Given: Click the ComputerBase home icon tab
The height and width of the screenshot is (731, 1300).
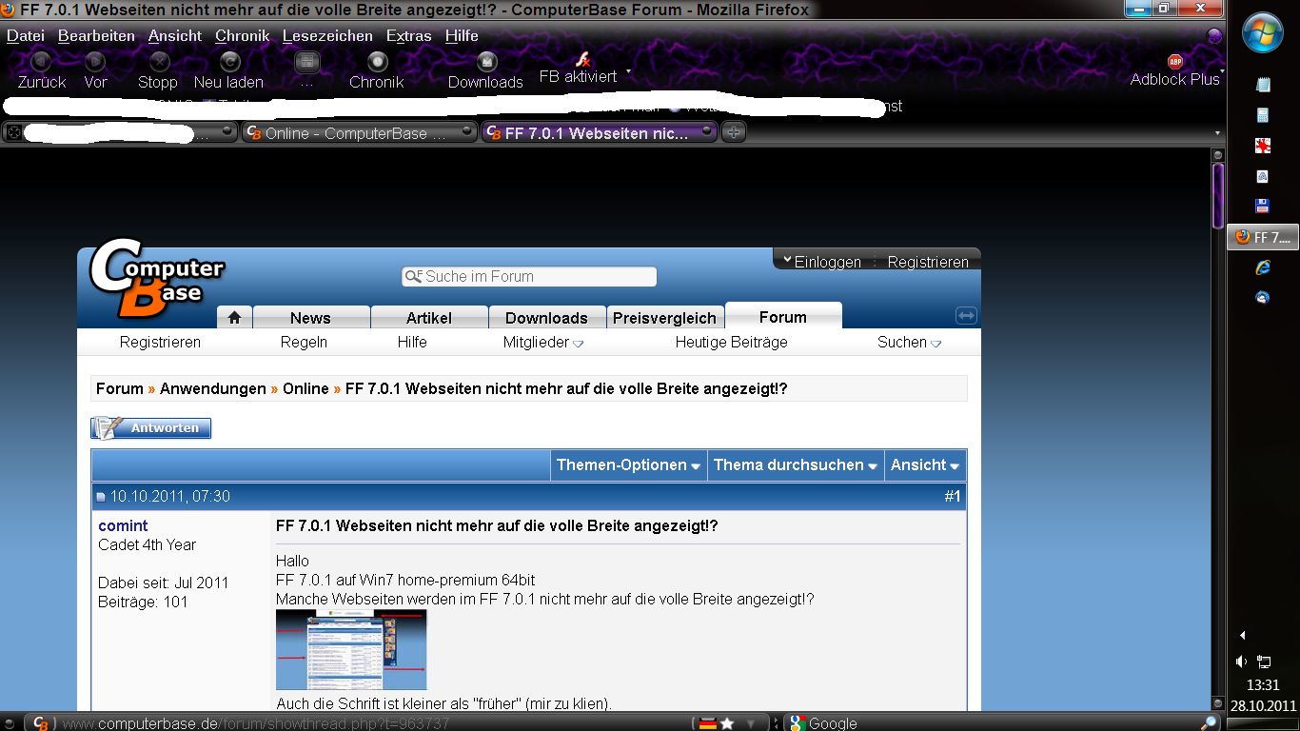Looking at the screenshot, I should (x=234, y=317).
